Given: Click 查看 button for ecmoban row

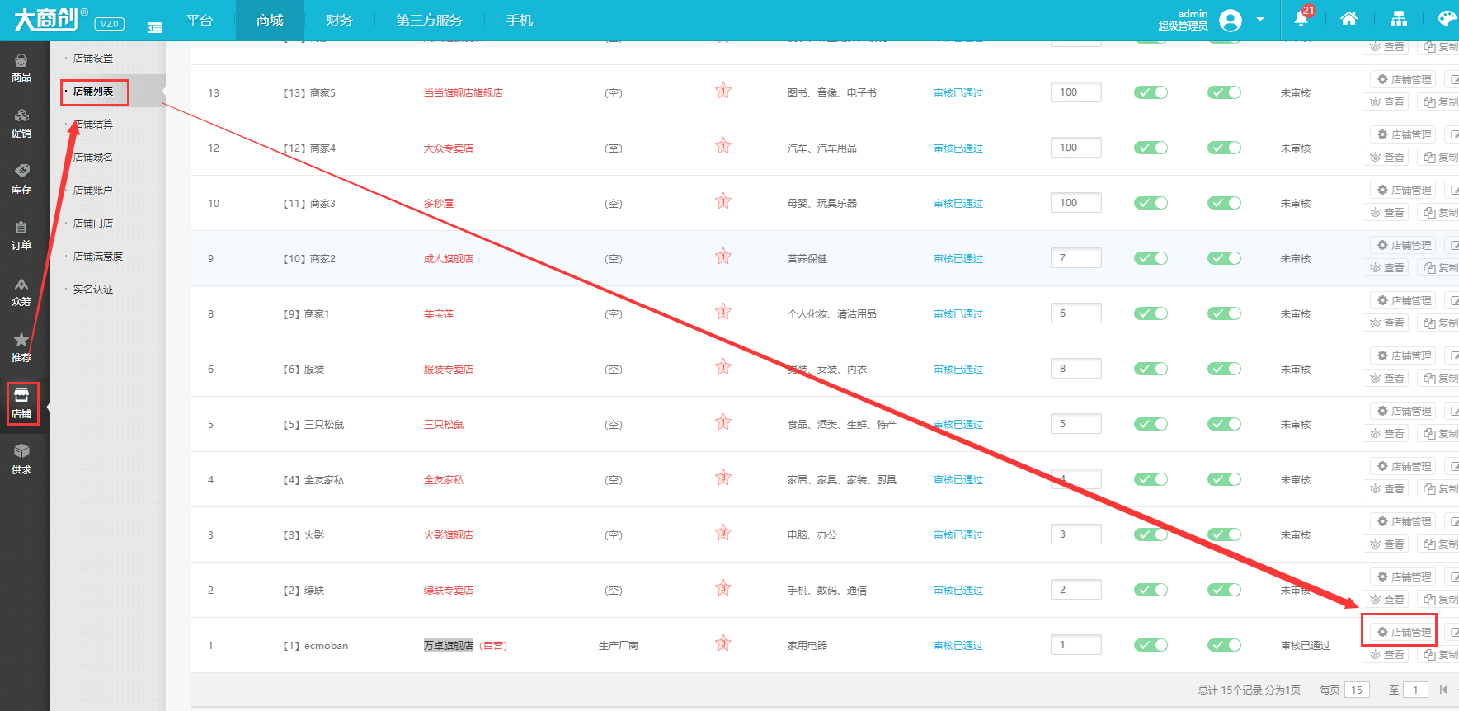Looking at the screenshot, I should (1386, 655).
